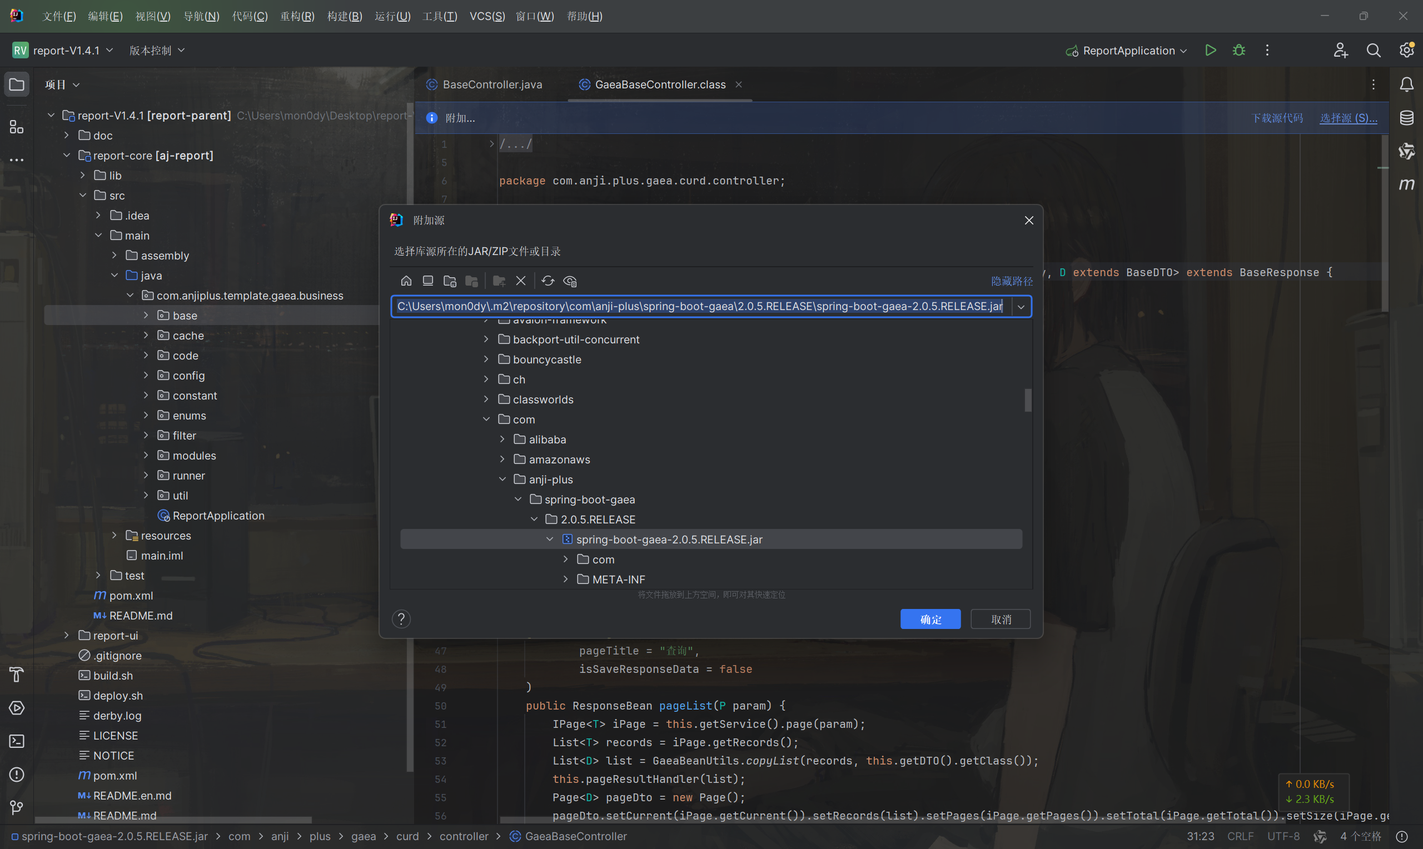Open the 代码(C) menu
The height and width of the screenshot is (849, 1423).
tap(250, 16)
